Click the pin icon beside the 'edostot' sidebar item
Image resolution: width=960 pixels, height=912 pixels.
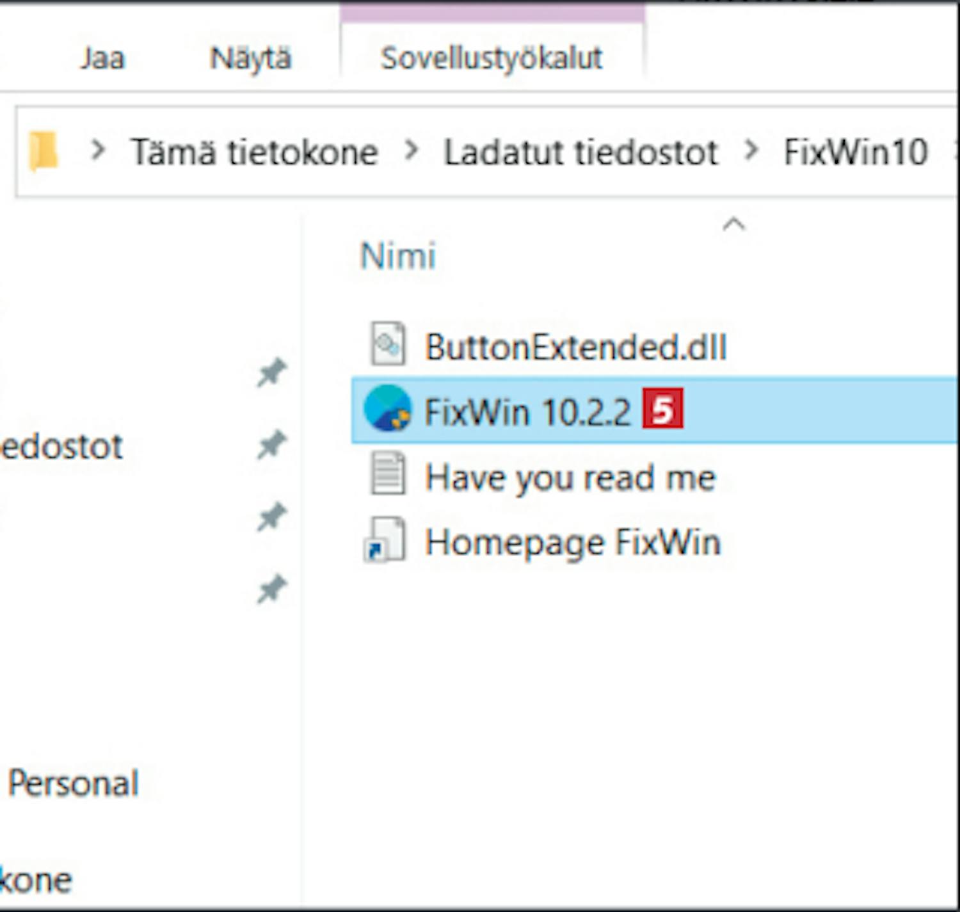click(x=271, y=445)
